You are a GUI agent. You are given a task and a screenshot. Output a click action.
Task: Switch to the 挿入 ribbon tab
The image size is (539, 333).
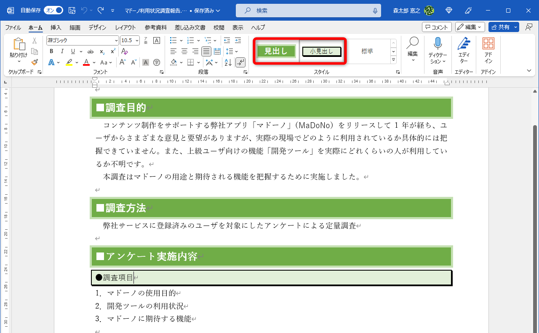[x=56, y=28]
